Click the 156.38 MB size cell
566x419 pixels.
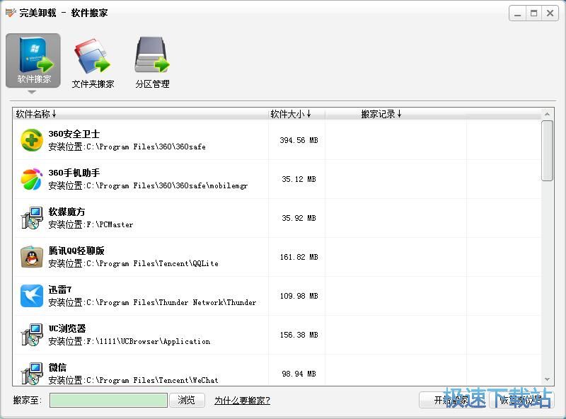tap(299, 335)
